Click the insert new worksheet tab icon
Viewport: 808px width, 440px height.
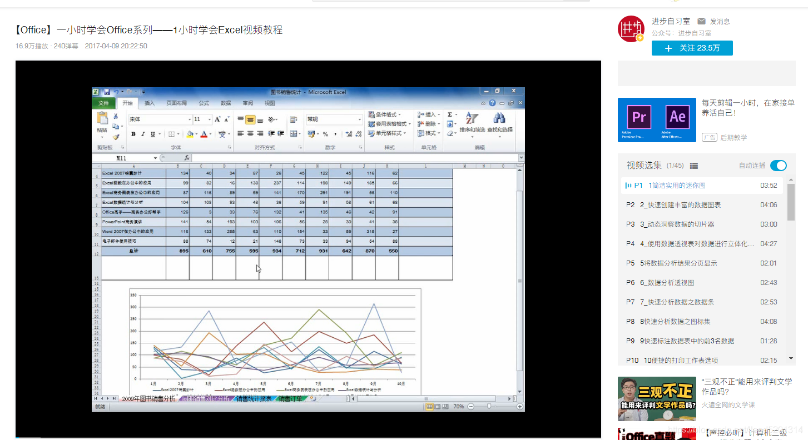tap(313, 398)
